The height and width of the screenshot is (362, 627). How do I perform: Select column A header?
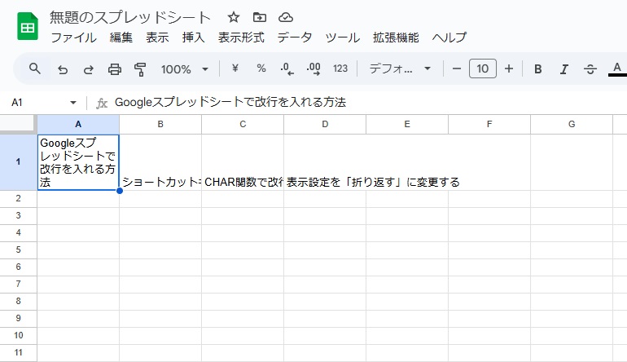tap(78, 124)
